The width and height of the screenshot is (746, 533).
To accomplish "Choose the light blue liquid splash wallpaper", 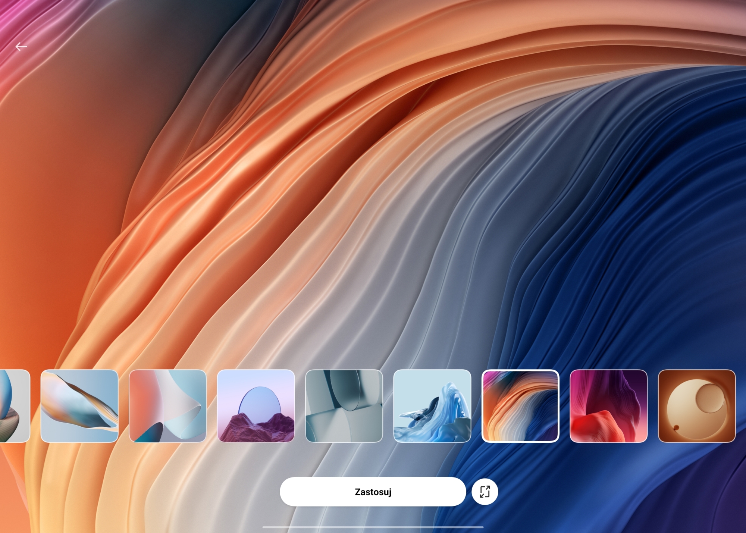I will coord(432,406).
